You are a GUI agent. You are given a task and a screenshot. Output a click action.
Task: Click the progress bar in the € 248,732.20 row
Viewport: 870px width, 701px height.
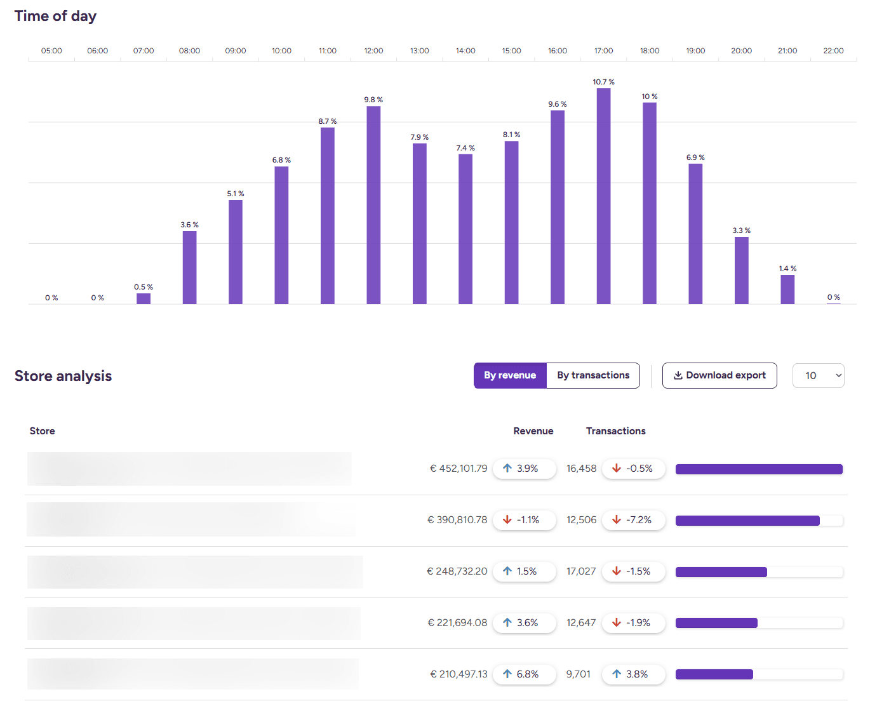tap(759, 572)
